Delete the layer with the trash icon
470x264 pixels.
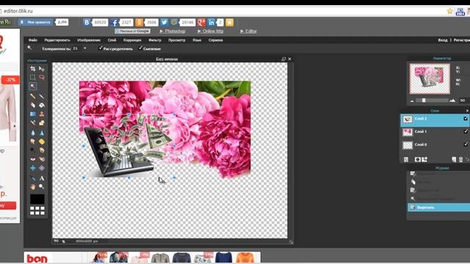(x=460, y=160)
